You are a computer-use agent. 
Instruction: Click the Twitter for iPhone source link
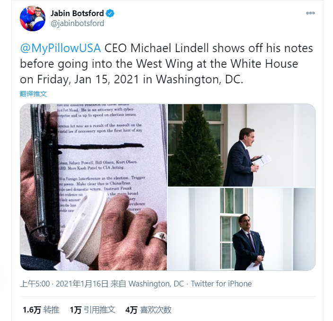(221, 284)
